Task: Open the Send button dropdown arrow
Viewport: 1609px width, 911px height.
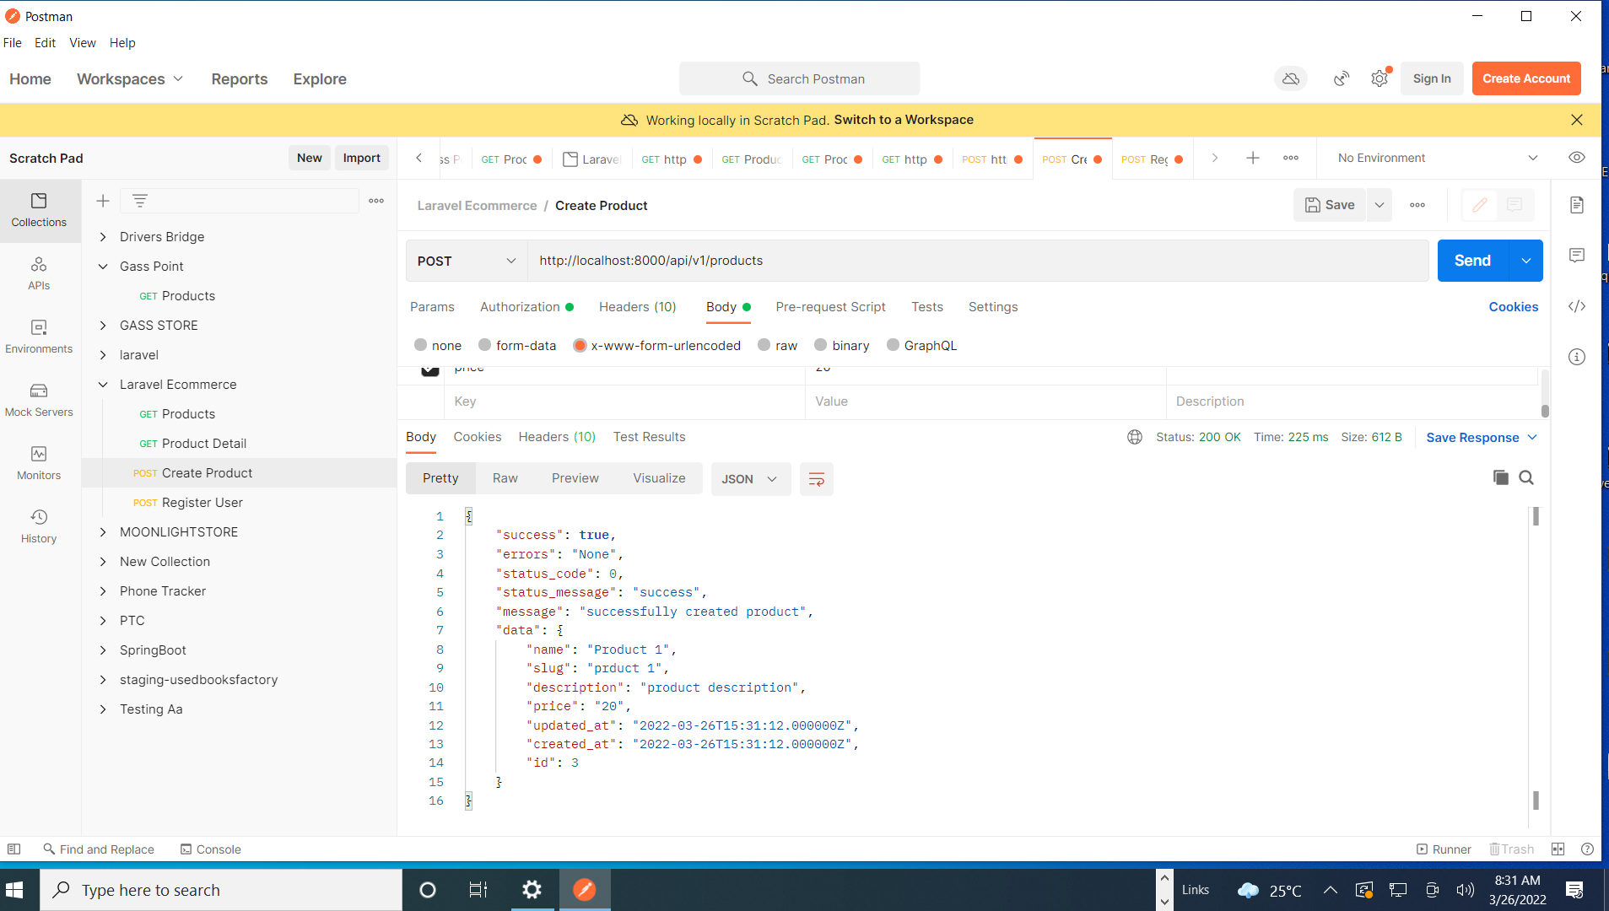Action: click(x=1525, y=261)
